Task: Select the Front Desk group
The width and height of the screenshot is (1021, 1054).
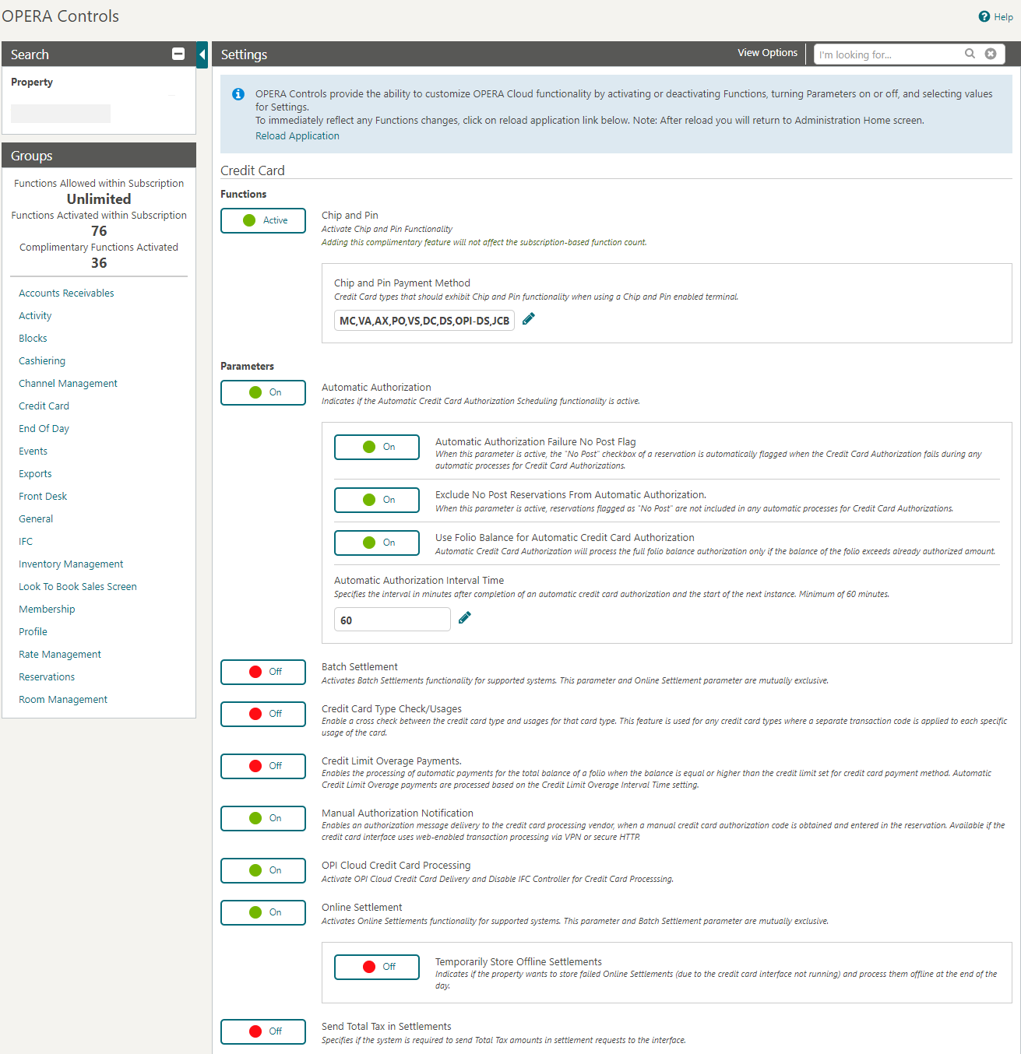Action: [43, 497]
